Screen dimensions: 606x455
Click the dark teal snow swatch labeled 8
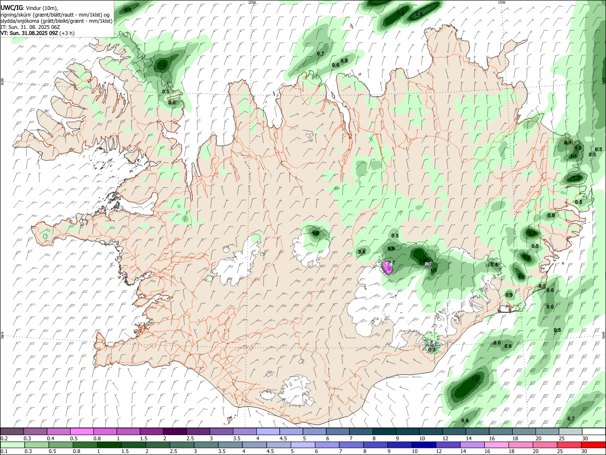[384, 432]
